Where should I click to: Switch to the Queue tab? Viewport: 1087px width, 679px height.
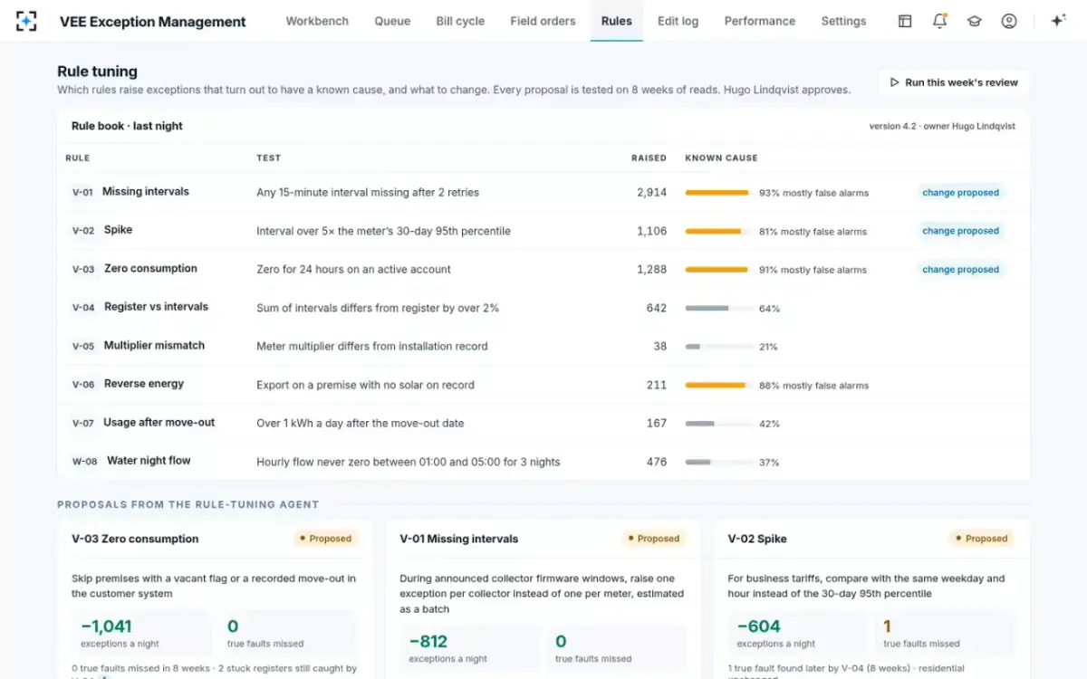pyautogui.click(x=392, y=21)
